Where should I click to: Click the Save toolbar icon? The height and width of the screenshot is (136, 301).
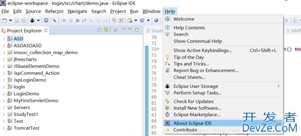(x=17, y=20)
